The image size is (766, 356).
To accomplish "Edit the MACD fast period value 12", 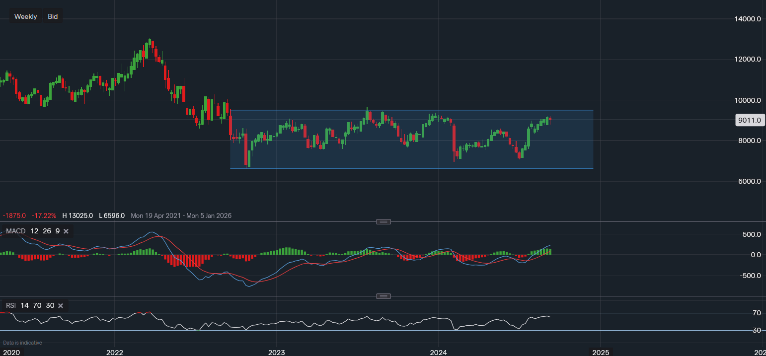I will 34,230.
